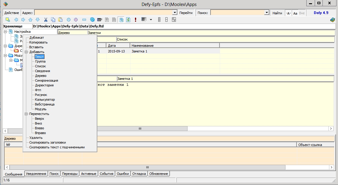Screen dimensions: 338x185
Task: Cut with the scissors icon
Action: (46, 20)
